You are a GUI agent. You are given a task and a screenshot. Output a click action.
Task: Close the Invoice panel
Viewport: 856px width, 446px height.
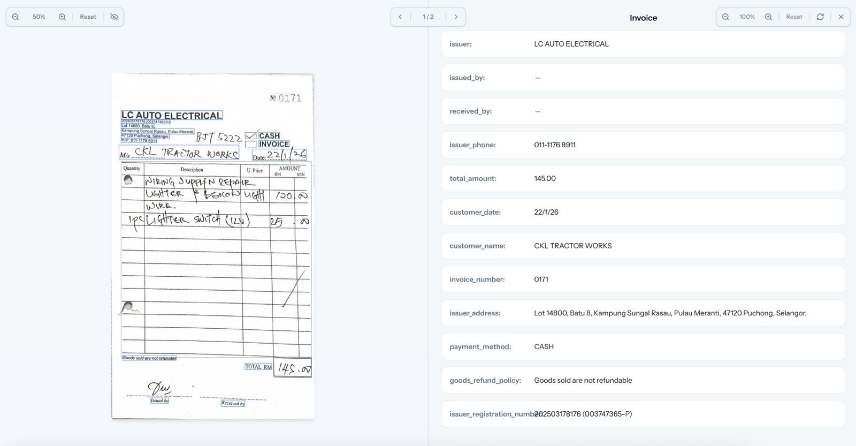(x=840, y=17)
